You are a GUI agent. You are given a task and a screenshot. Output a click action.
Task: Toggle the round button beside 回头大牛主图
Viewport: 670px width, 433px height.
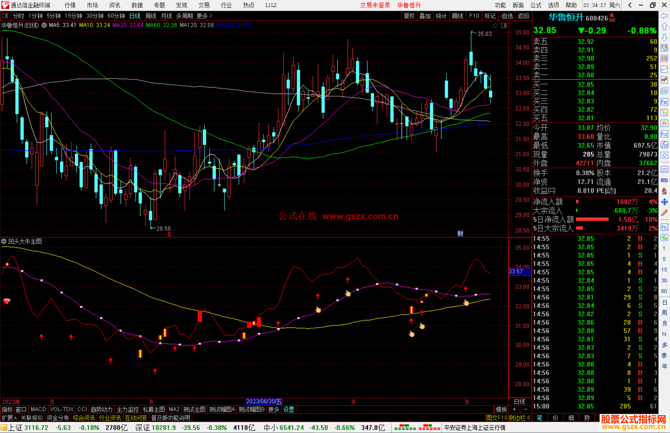click(4, 241)
